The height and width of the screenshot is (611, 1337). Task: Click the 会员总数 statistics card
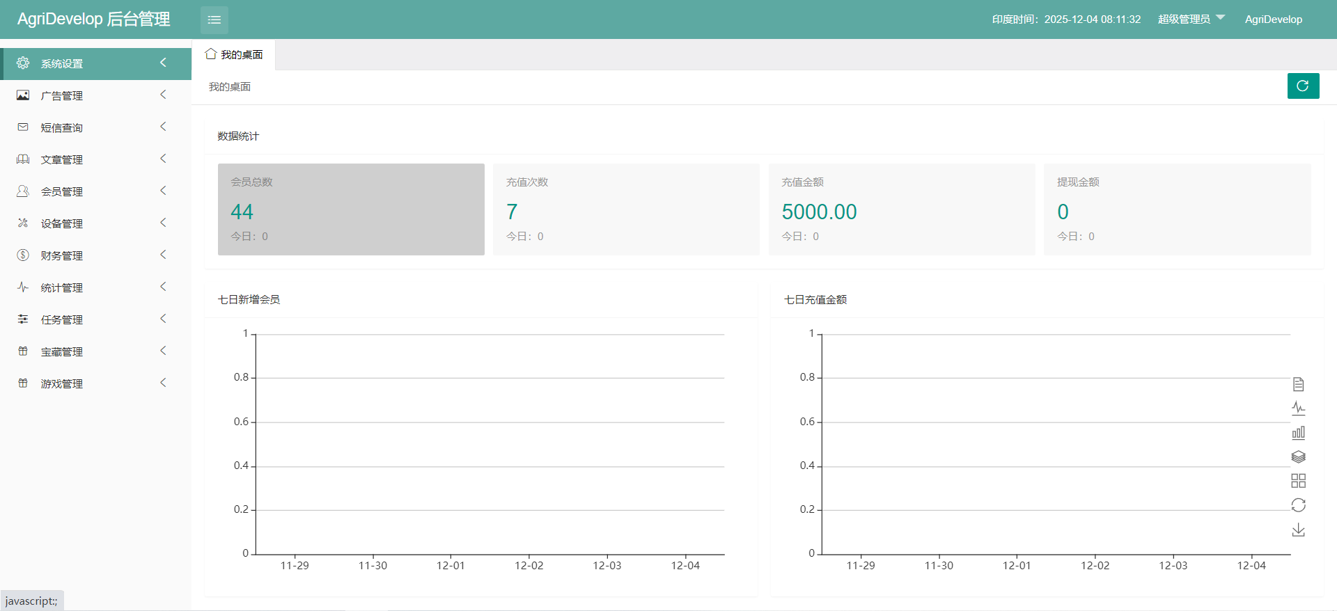click(351, 209)
